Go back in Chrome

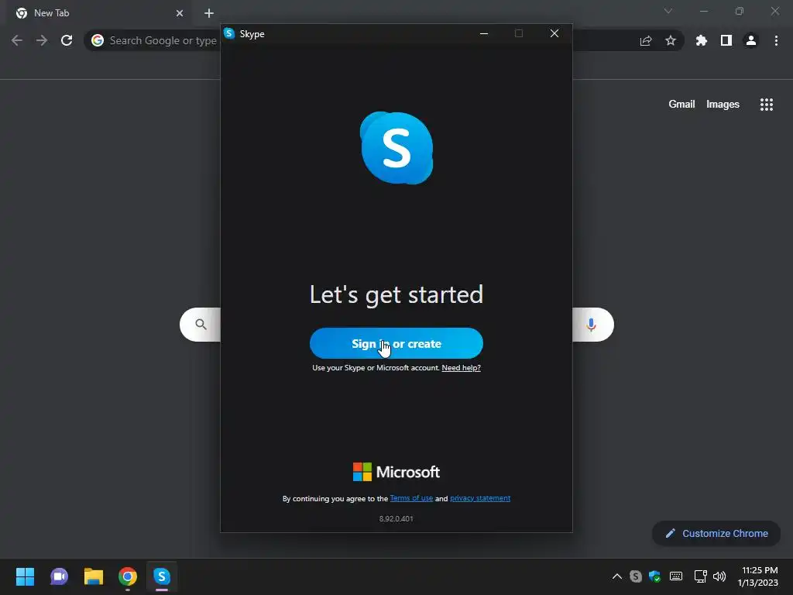tap(17, 40)
